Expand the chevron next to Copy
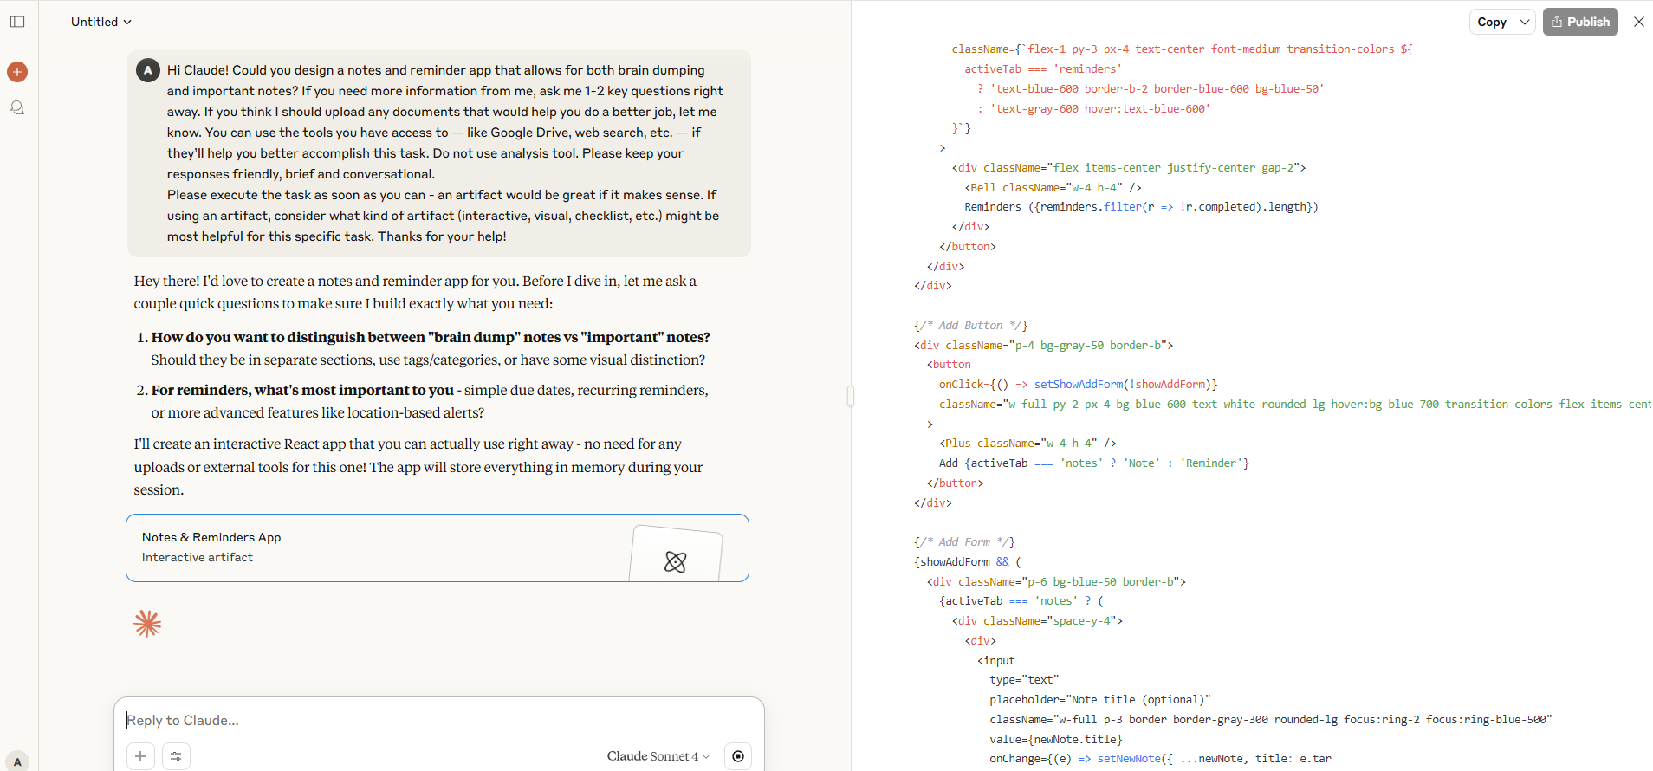The image size is (1653, 771). [1525, 22]
